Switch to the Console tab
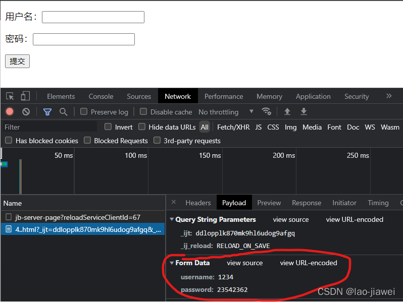The width and height of the screenshot is (403, 302). click(x=101, y=96)
